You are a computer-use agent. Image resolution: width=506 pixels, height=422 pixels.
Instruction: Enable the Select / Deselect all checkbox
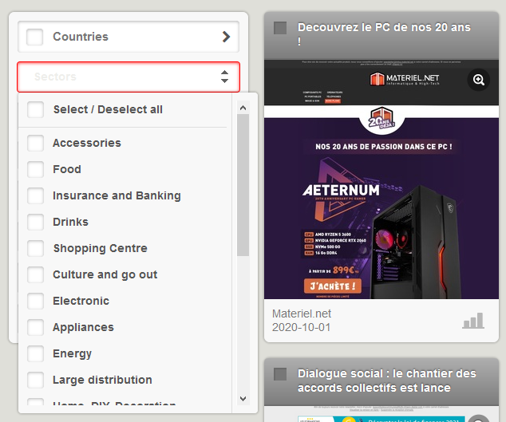pyautogui.click(x=36, y=110)
